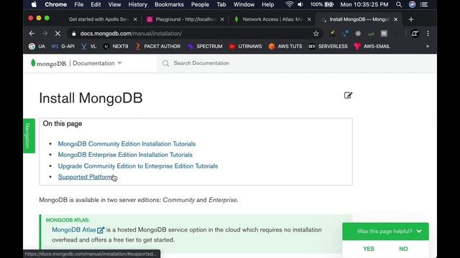The image size is (460, 258).
Task: Open the NEXT9 bookmark
Action: (116, 46)
